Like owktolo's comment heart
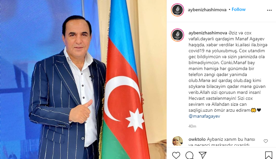Image resolution: width=276 pixels, height=159 pixels. (x=266, y=141)
